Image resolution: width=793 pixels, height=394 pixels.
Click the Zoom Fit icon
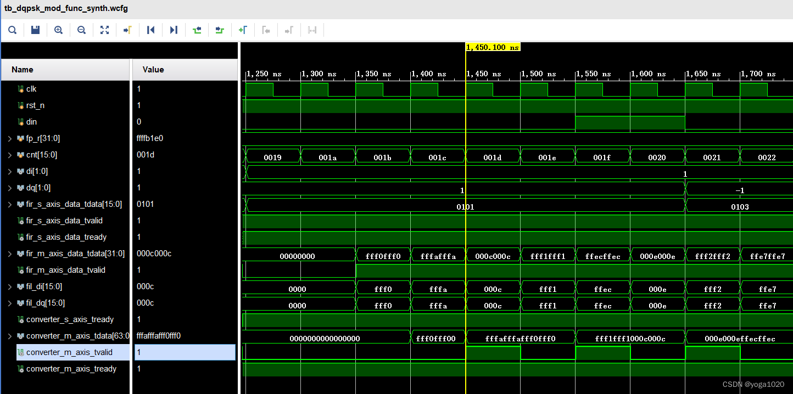point(104,30)
